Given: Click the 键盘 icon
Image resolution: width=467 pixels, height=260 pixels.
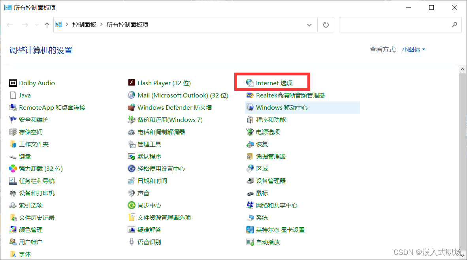Looking at the screenshot, I should pos(13,157).
